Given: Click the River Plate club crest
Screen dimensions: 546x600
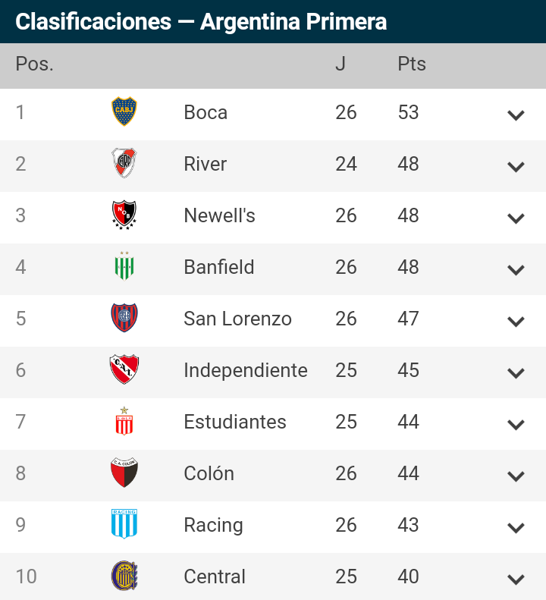Looking at the screenshot, I should 124,163.
